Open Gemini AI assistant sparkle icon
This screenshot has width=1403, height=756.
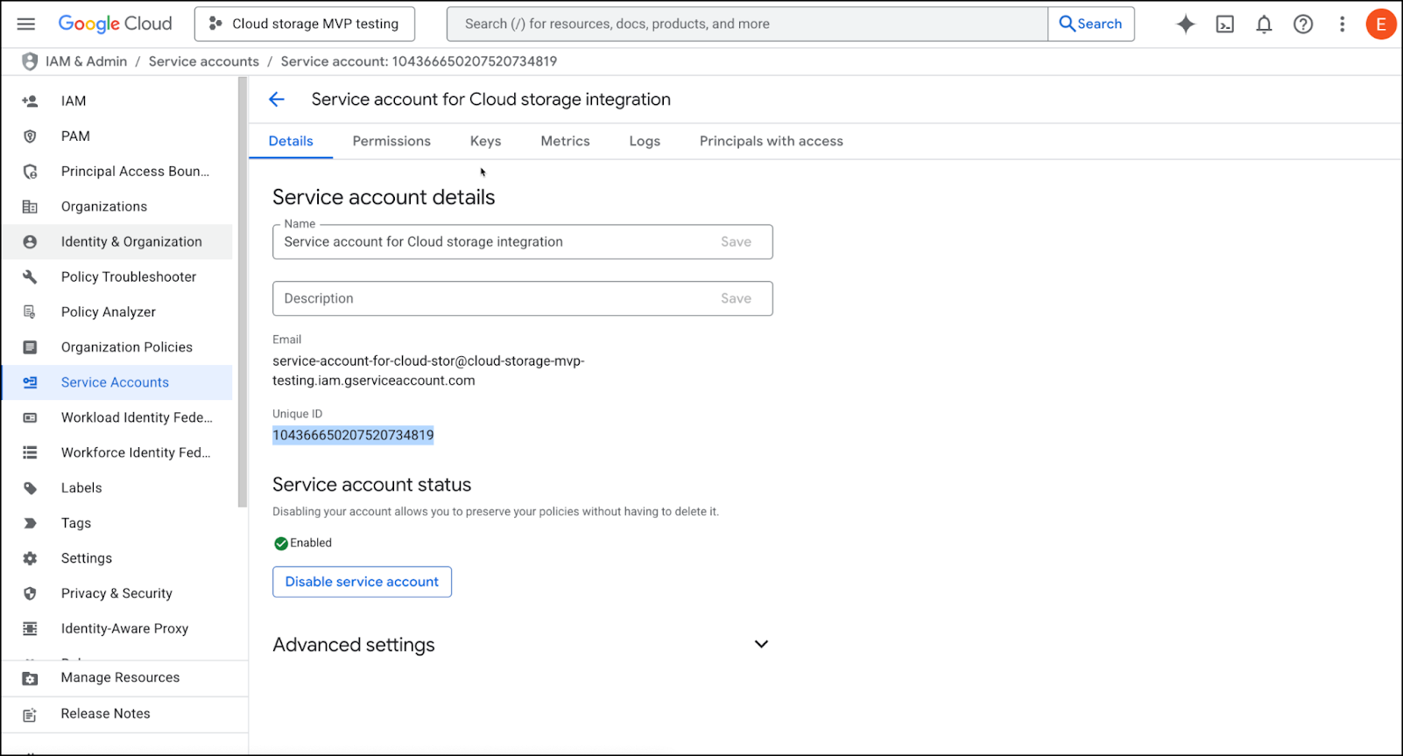[1185, 24]
